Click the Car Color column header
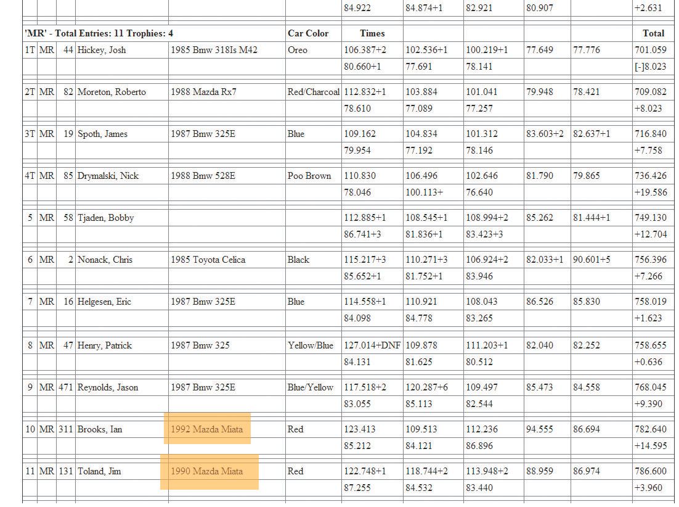Screen dimensions: 679x507 click(308, 33)
